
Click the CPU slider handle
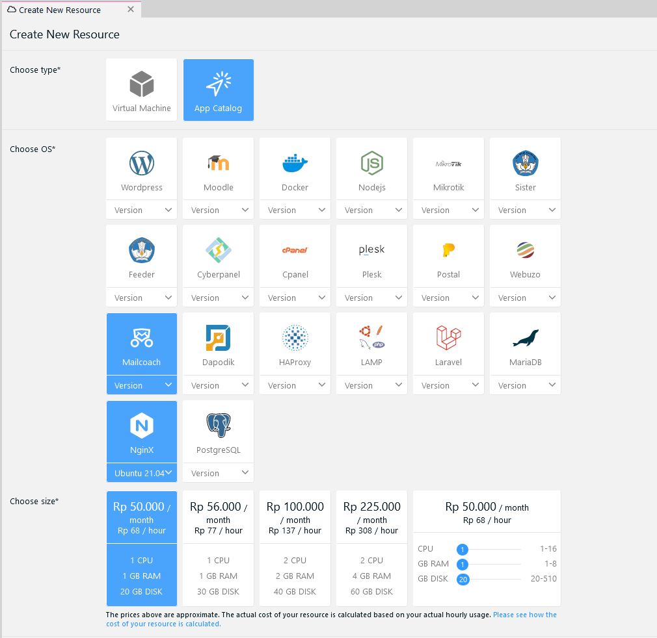(463, 549)
